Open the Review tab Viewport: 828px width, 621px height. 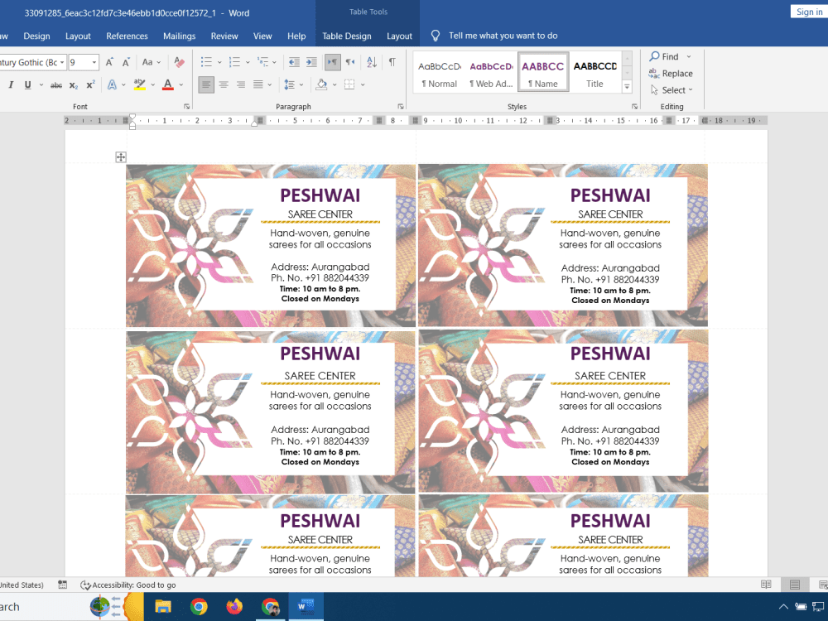(x=224, y=36)
